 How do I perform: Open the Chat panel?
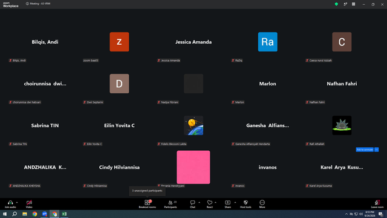(192, 204)
